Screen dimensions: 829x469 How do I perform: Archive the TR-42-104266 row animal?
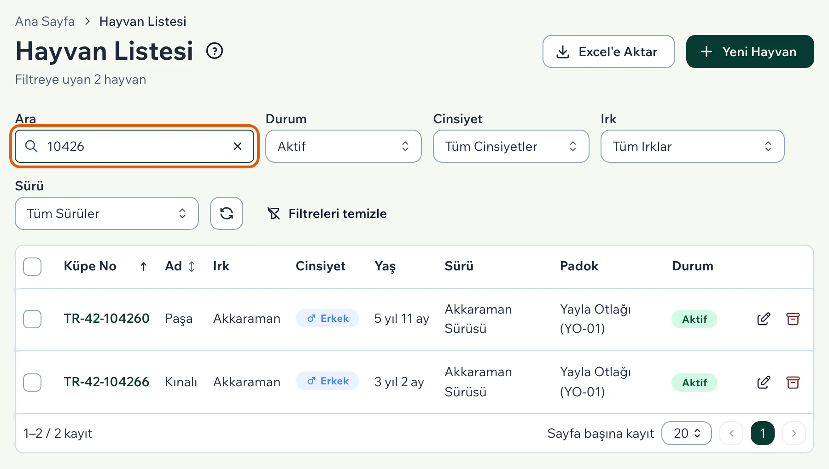pyautogui.click(x=793, y=382)
